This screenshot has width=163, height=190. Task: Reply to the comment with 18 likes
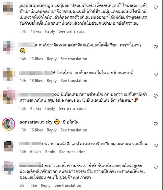(x=52, y=81)
